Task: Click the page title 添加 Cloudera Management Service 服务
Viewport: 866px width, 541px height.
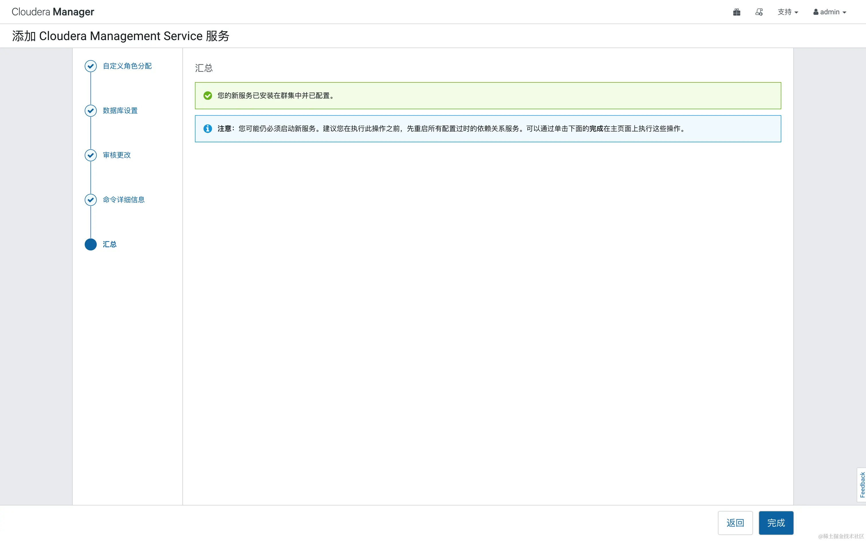Action: [x=121, y=36]
